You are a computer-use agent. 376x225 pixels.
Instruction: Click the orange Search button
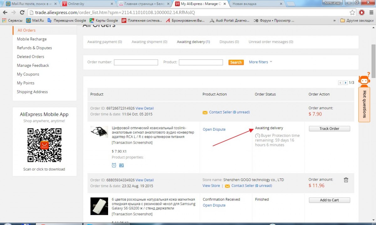(x=236, y=62)
